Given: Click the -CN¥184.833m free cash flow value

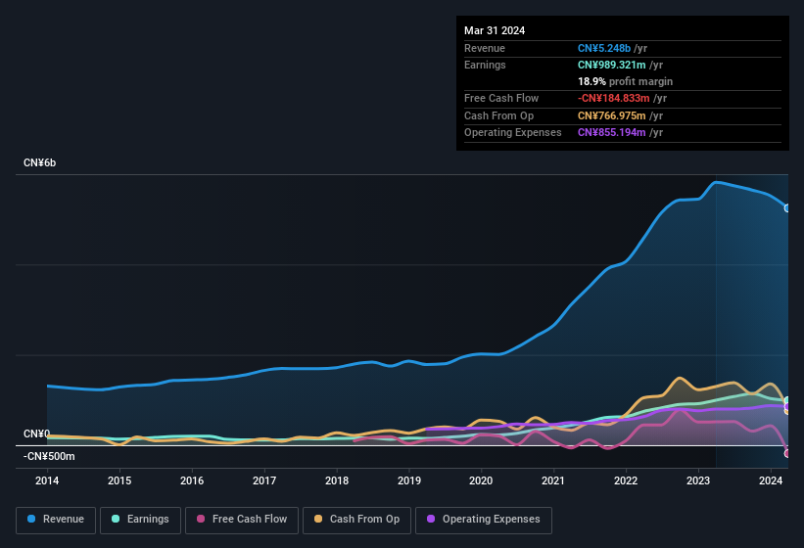Looking at the screenshot, I should (x=614, y=98).
